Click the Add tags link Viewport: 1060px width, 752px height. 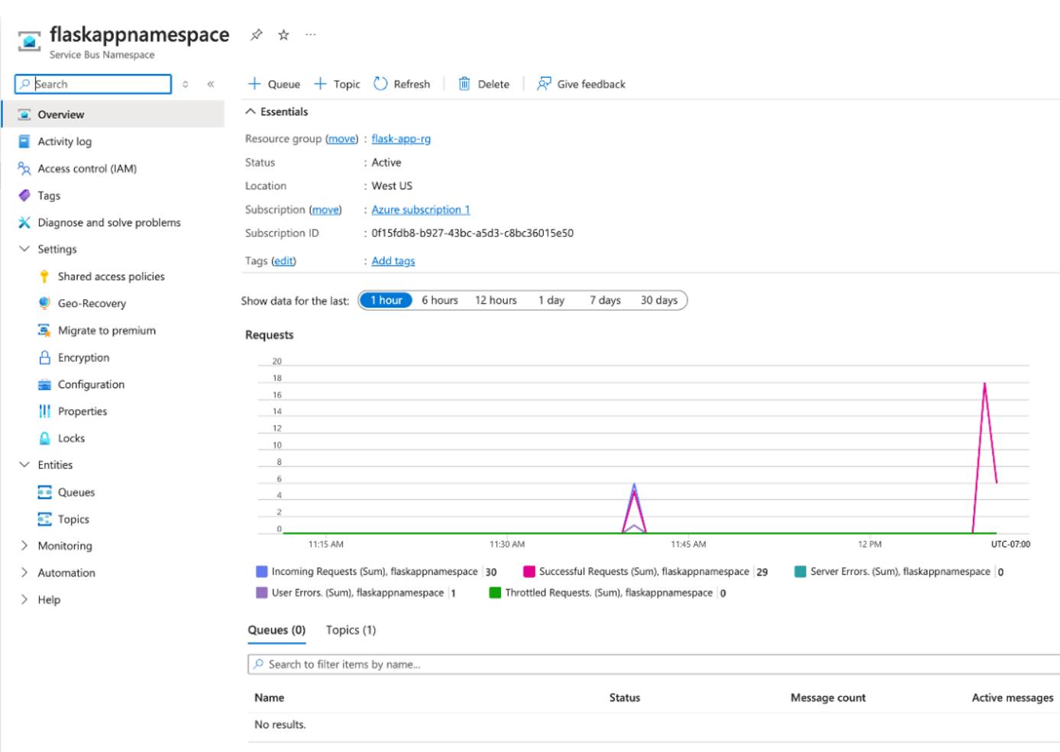393,260
